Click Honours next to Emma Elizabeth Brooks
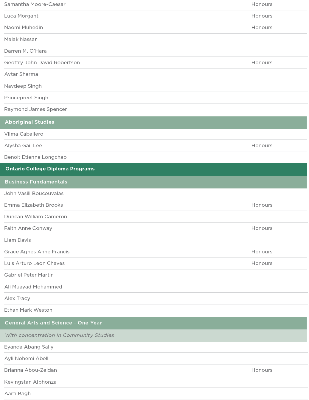 [262, 205]
